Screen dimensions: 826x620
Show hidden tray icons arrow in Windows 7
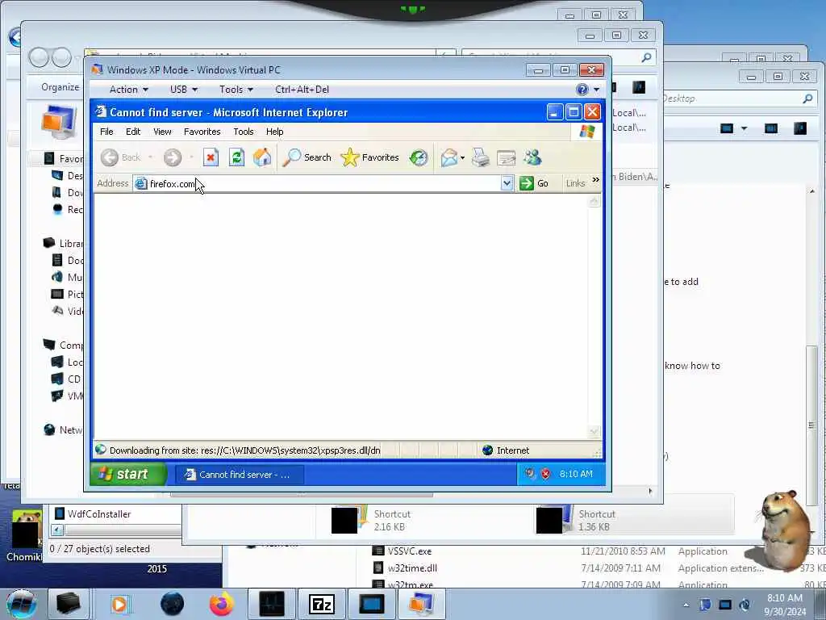click(686, 605)
